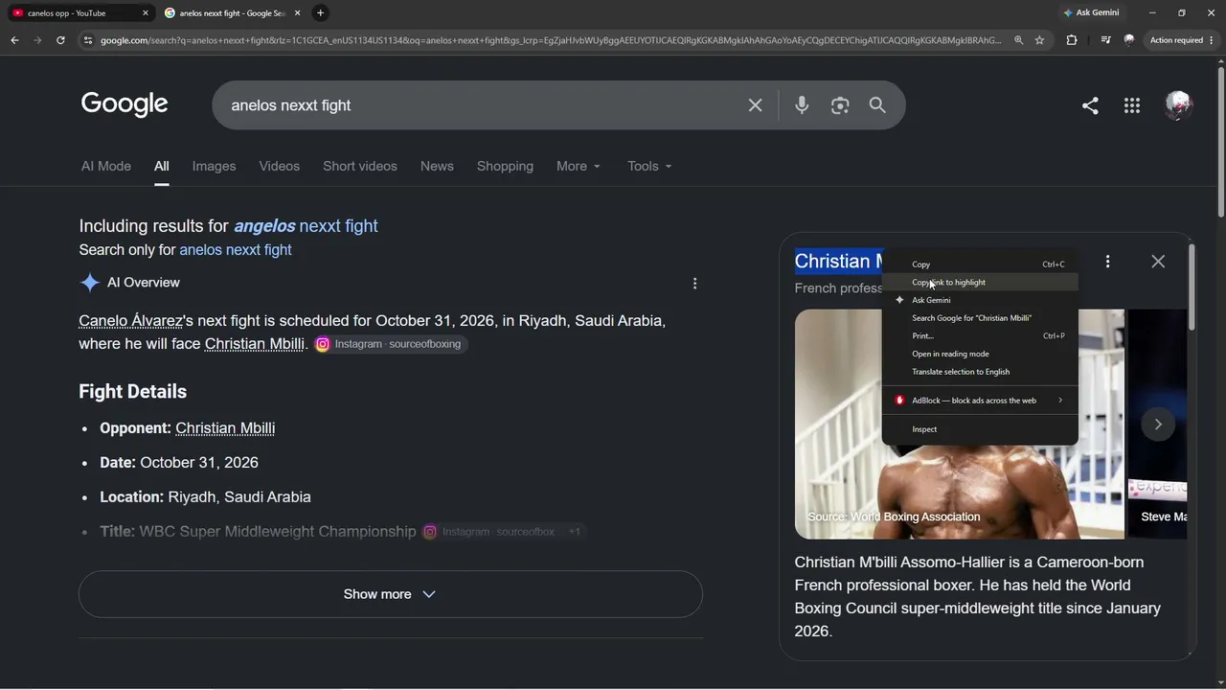Show next image in knowledge panel carousel

click(1158, 425)
